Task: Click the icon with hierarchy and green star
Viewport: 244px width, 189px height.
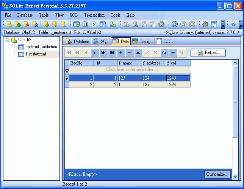Action: 113,24
